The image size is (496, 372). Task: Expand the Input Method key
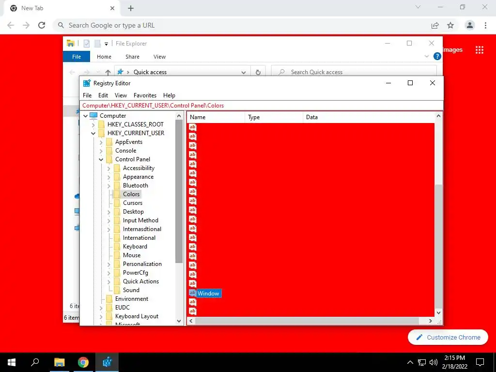click(108, 220)
